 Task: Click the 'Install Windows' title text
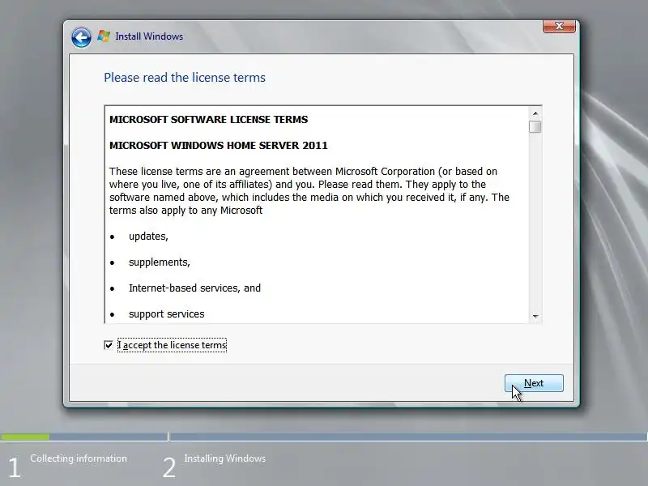click(149, 36)
